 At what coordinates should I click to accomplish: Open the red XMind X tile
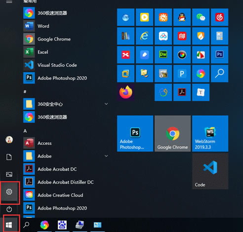(125, 55)
